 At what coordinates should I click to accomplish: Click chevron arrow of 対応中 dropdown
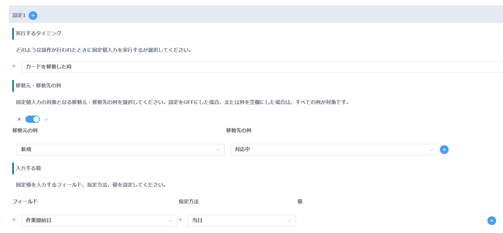coord(432,150)
